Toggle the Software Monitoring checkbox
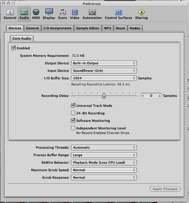189x203 pixels. 73,120
